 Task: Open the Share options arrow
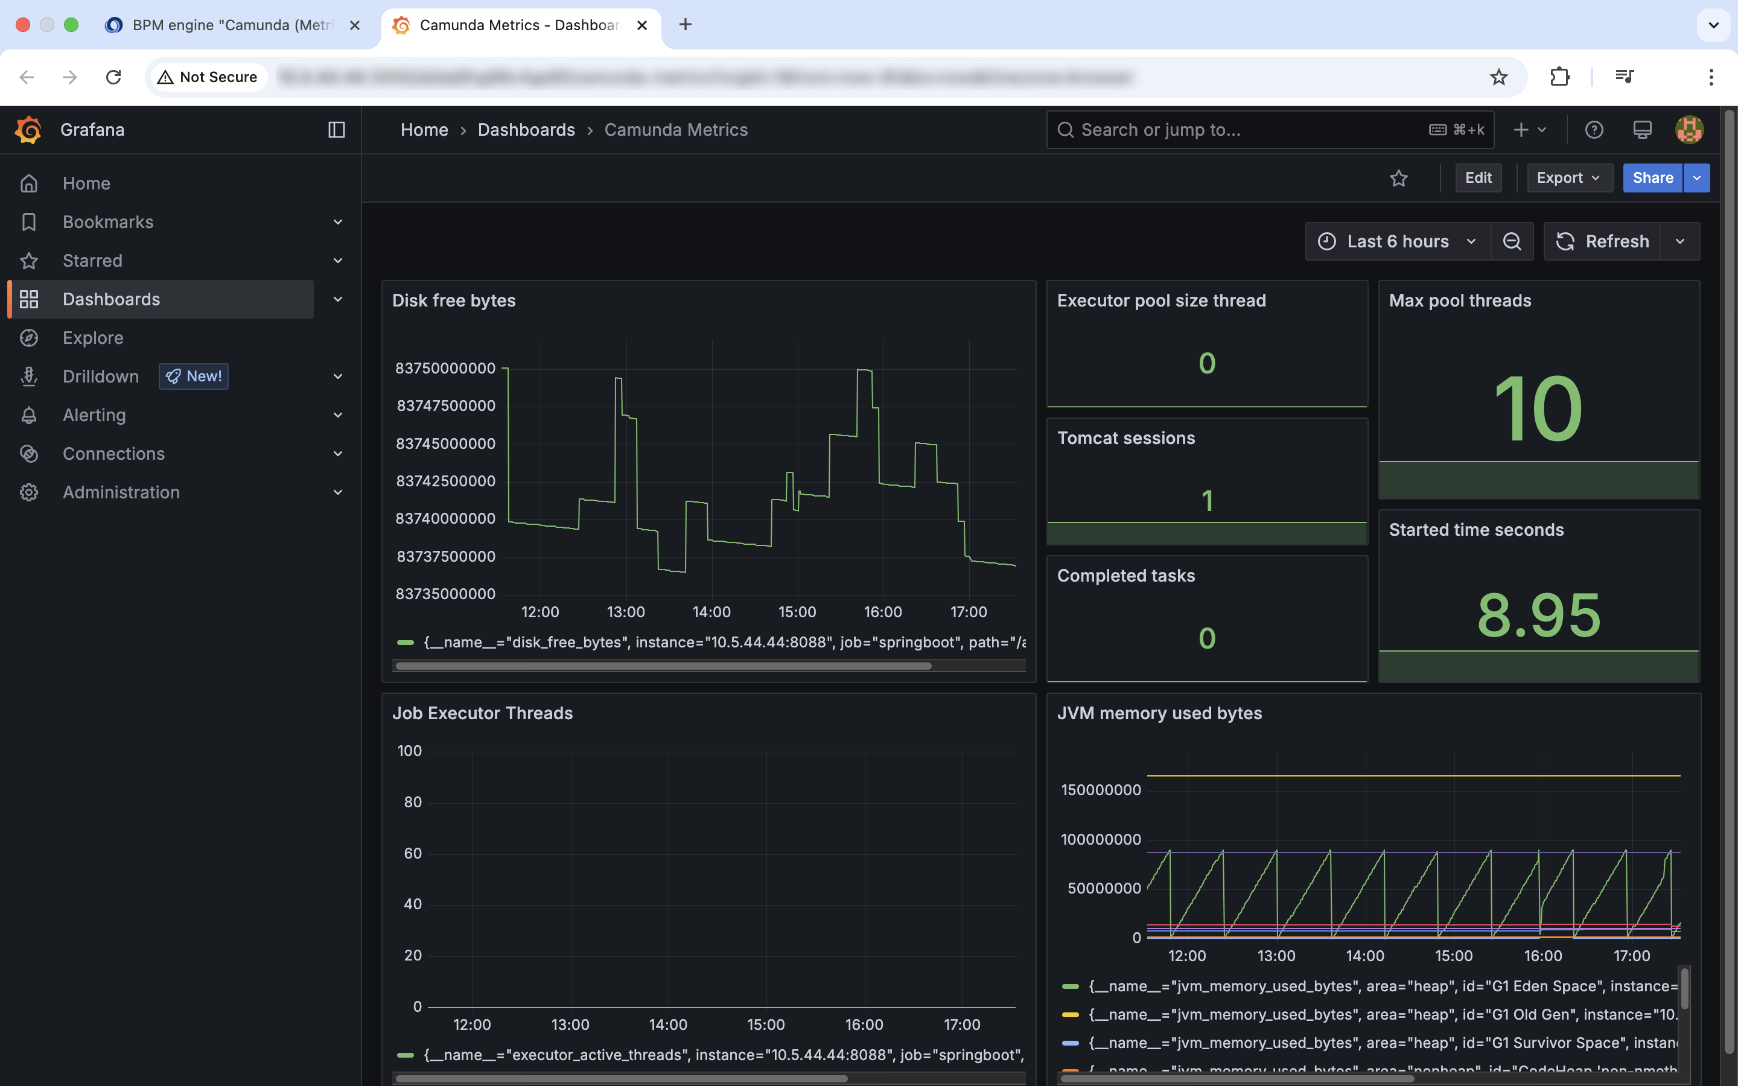pos(1697,178)
